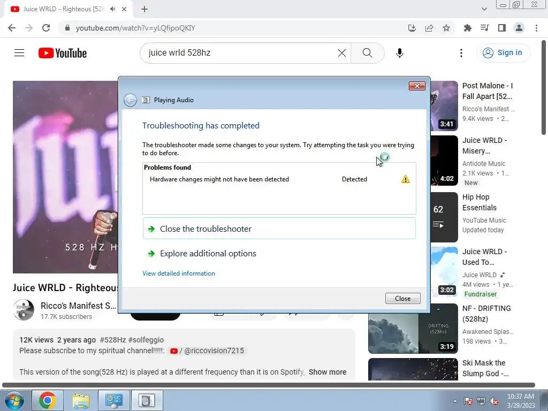This screenshot has width=548, height=411.
Task: Open the Windows Start button
Action: [x=14, y=400]
